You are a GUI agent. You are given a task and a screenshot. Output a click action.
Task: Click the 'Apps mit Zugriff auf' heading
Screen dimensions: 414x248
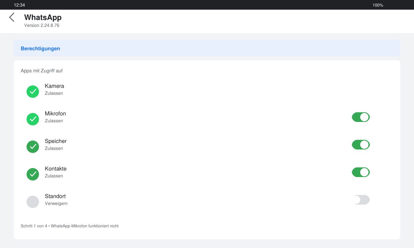coord(41,71)
